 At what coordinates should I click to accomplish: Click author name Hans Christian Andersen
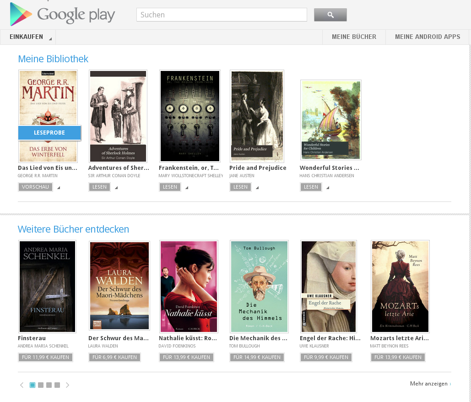pos(327,176)
